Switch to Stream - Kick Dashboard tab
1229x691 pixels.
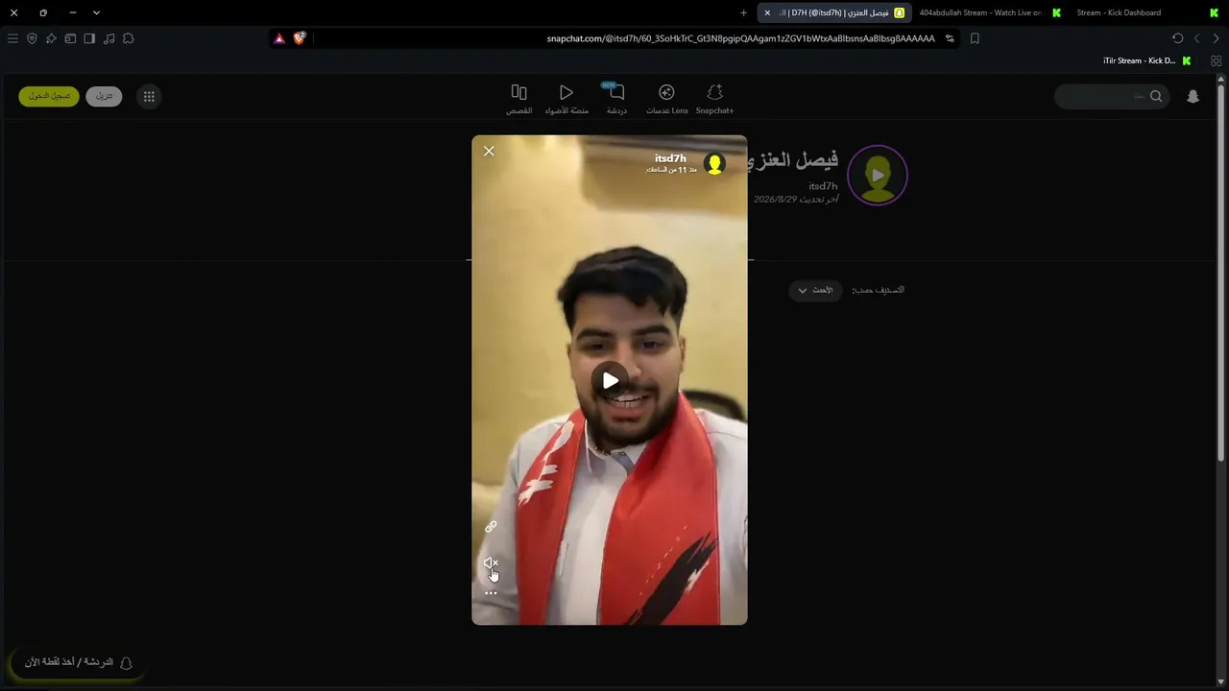coord(1145,12)
